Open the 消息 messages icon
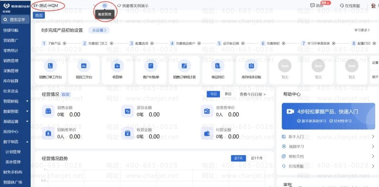Screen dimensions: 379x187 click(x=312, y=6)
